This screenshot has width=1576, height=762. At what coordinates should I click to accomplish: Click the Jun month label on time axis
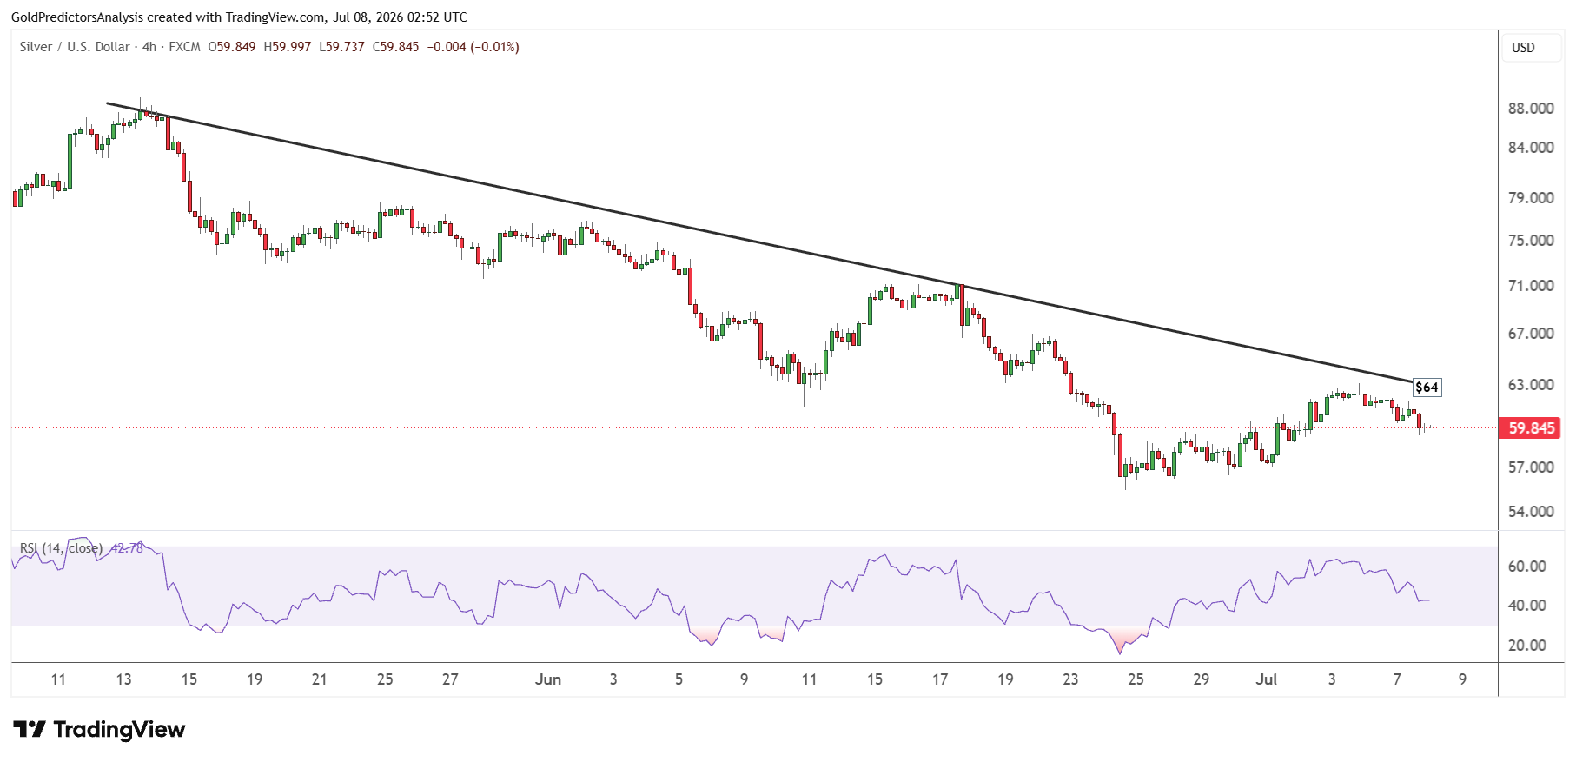(x=548, y=679)
